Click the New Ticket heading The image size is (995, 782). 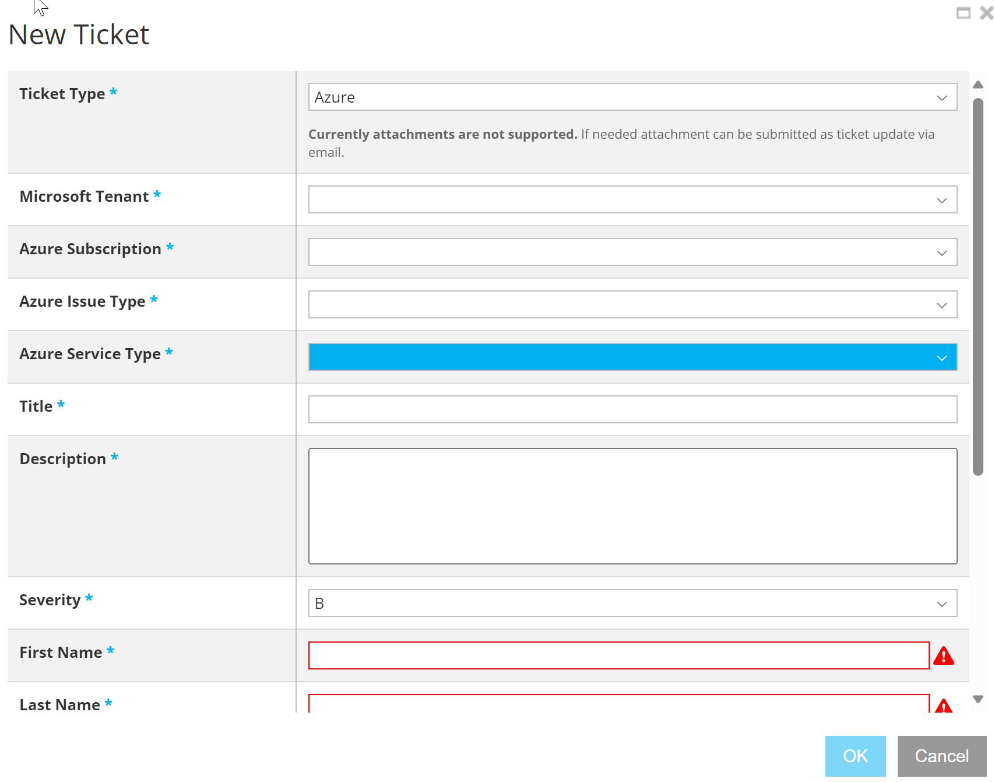[79, 34]
